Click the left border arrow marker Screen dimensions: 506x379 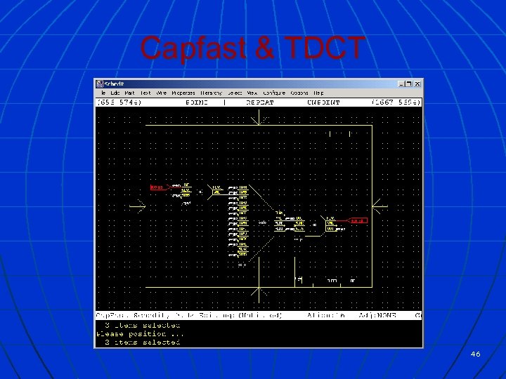click(138, 206)
